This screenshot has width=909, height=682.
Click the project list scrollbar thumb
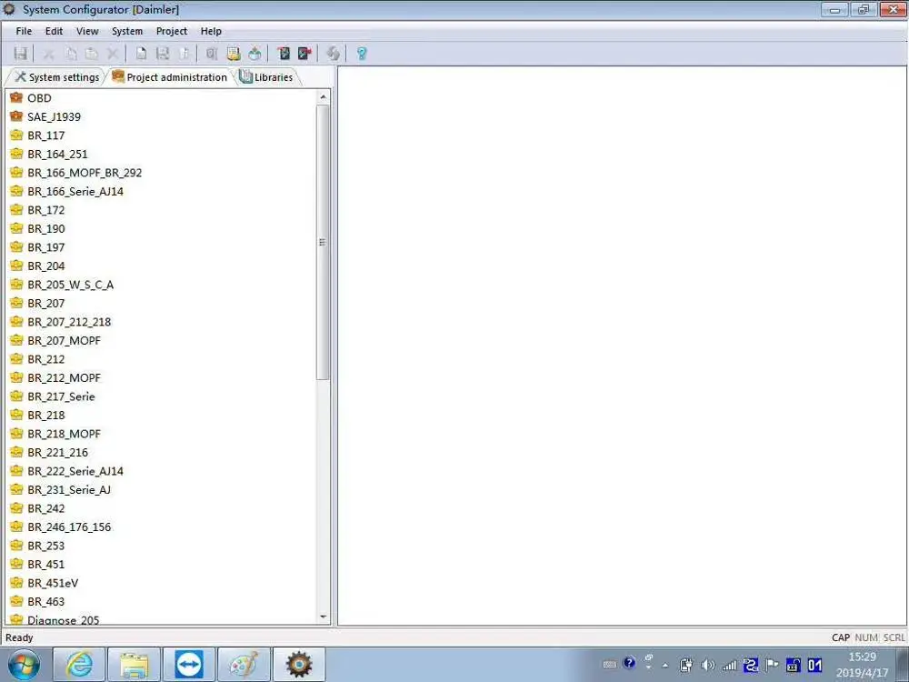point(323,243)
